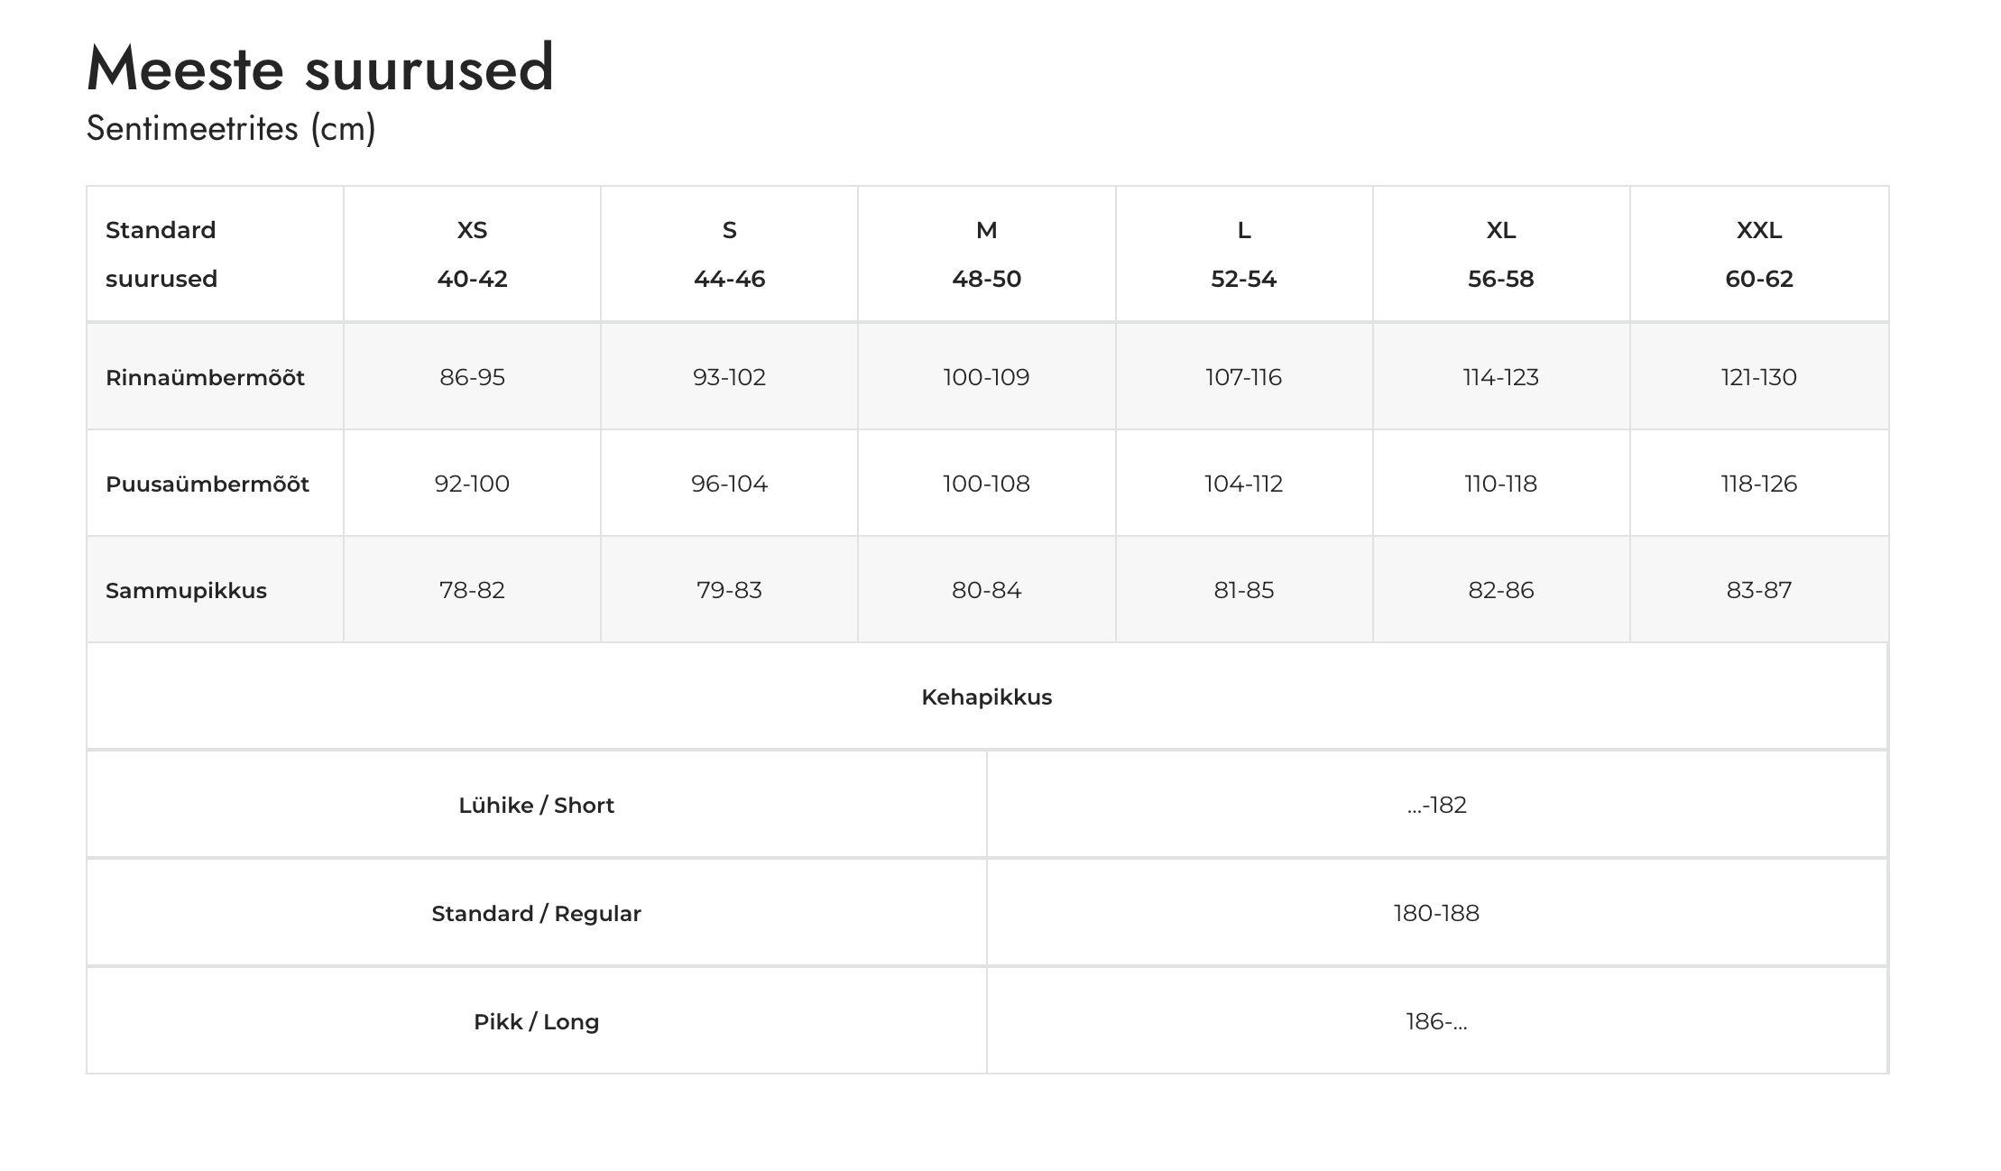
Task: Click the 83-87 inseam cell
Action: coord(1758,590)
